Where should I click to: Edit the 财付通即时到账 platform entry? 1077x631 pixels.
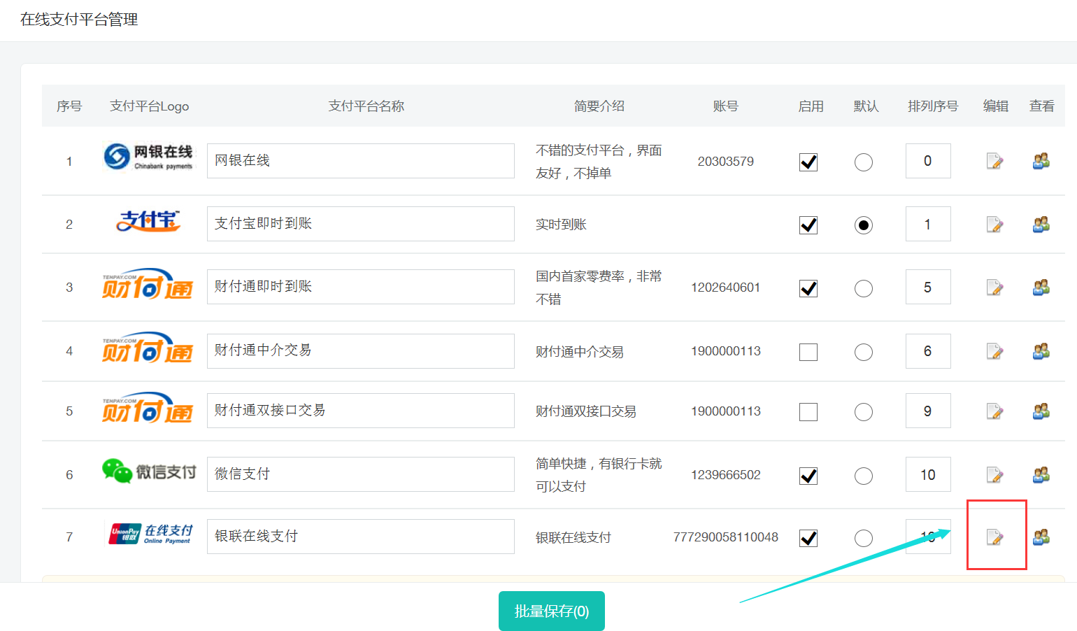pyautogui.click(x=994, y=288)
